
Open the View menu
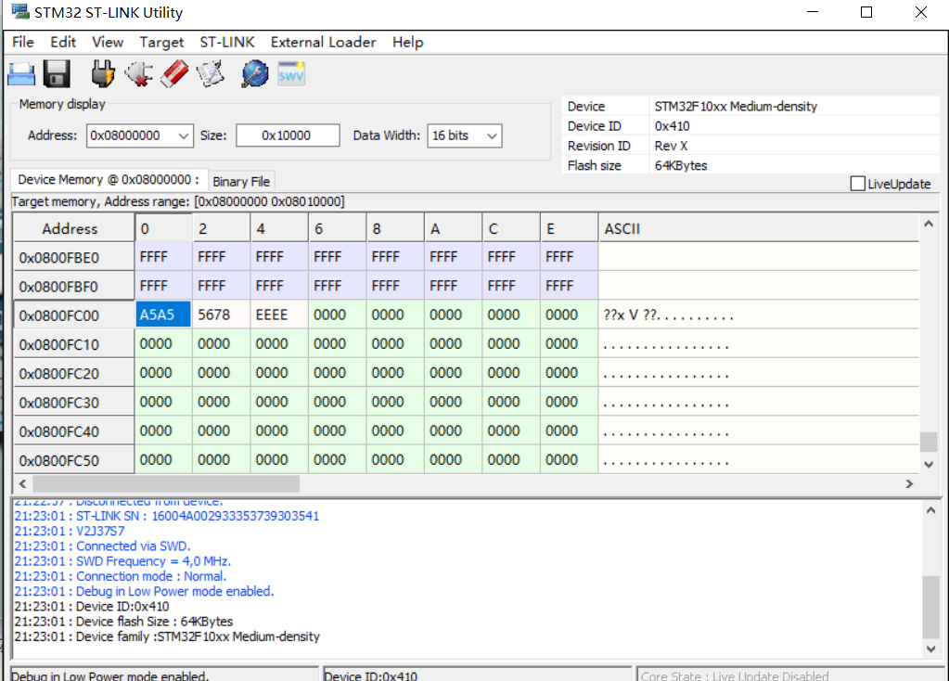(108, 43)
